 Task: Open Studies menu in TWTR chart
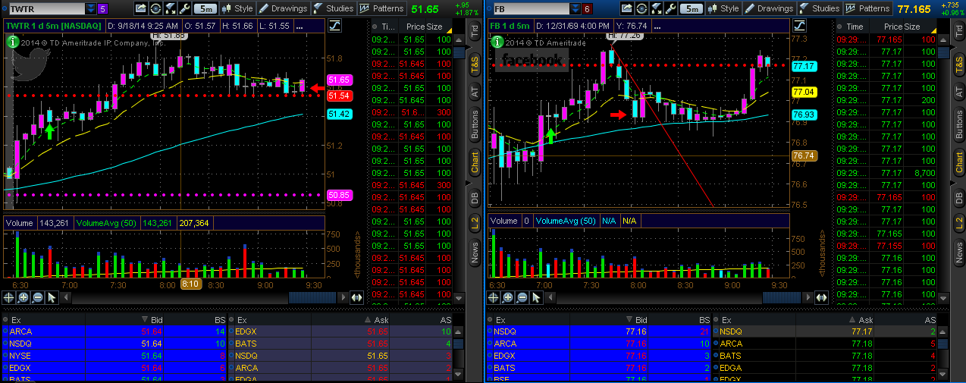coord(334,9)
